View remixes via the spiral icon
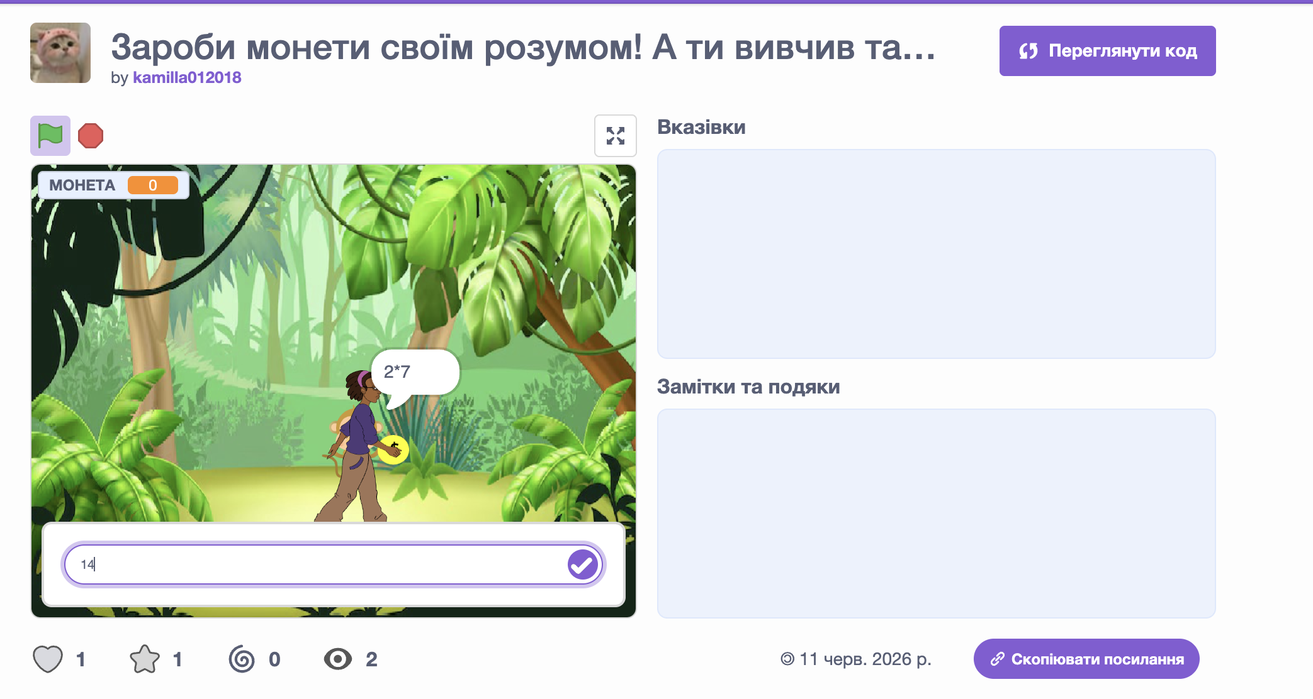This screenshot has width=1313, height=699. pos(242,659)
